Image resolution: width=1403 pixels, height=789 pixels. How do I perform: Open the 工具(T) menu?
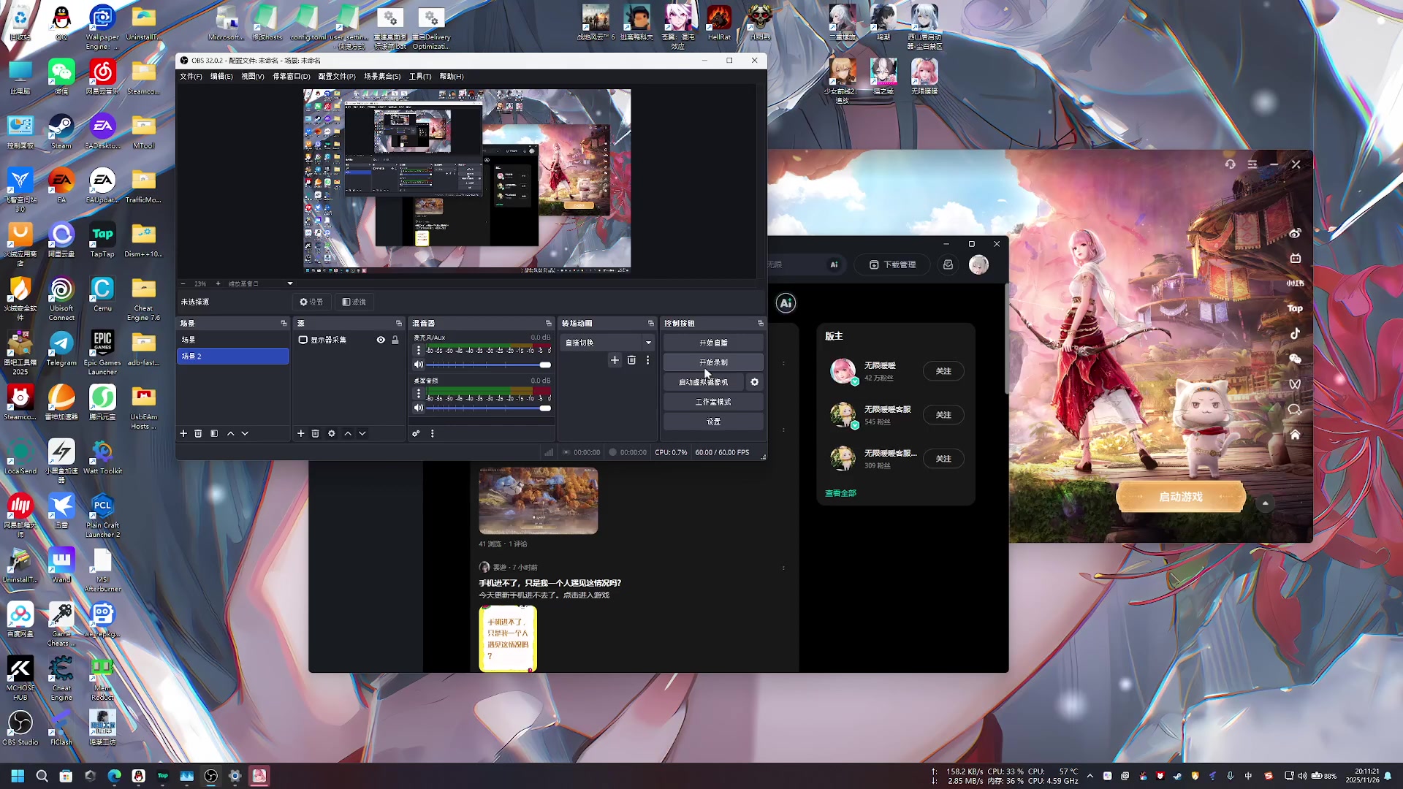[x=419, y=76]
